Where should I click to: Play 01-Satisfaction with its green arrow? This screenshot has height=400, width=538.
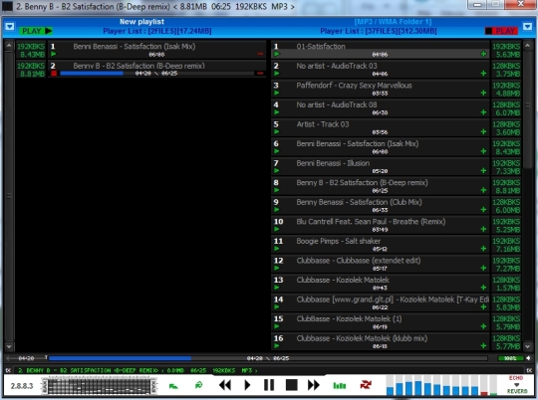tap(277, 54)
